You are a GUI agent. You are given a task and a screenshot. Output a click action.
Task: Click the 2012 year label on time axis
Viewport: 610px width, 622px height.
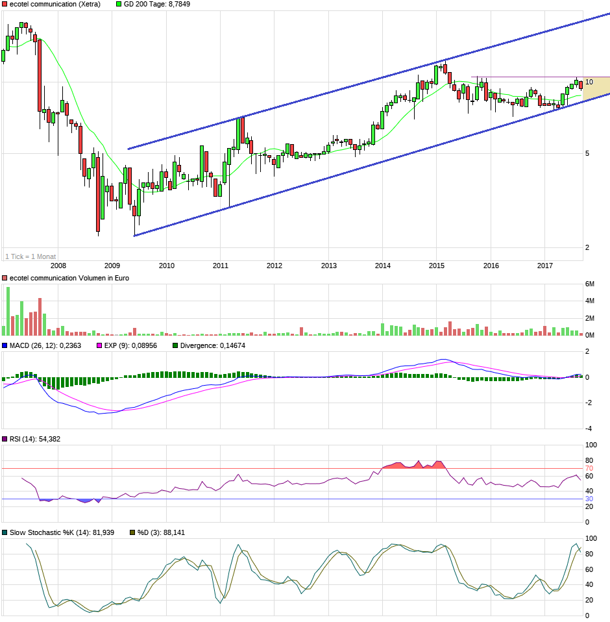point(274,266)
